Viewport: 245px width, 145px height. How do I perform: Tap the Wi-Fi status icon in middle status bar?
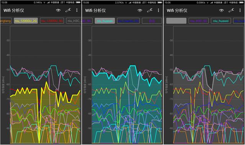point(126,3)
